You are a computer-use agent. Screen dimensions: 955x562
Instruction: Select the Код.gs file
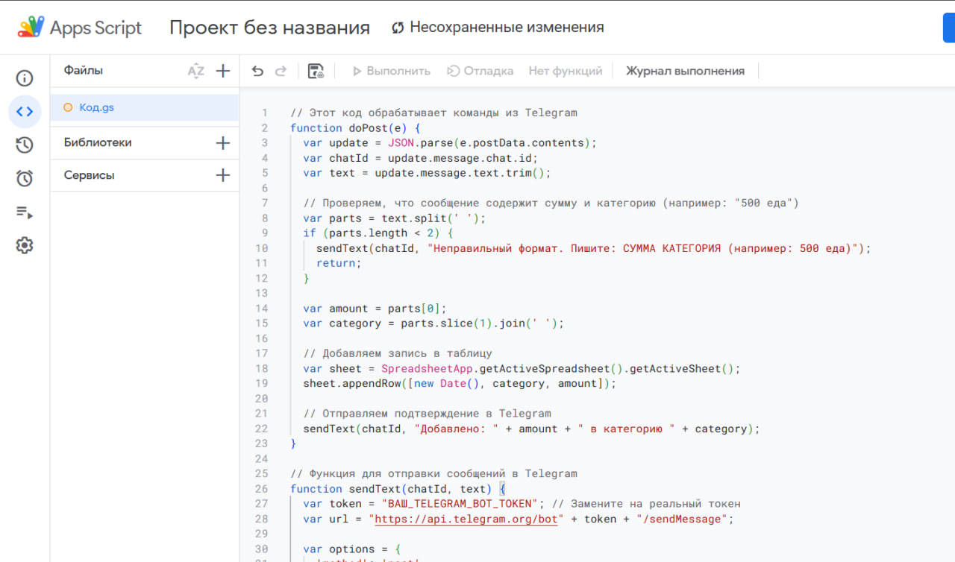(x=145, y=107)
